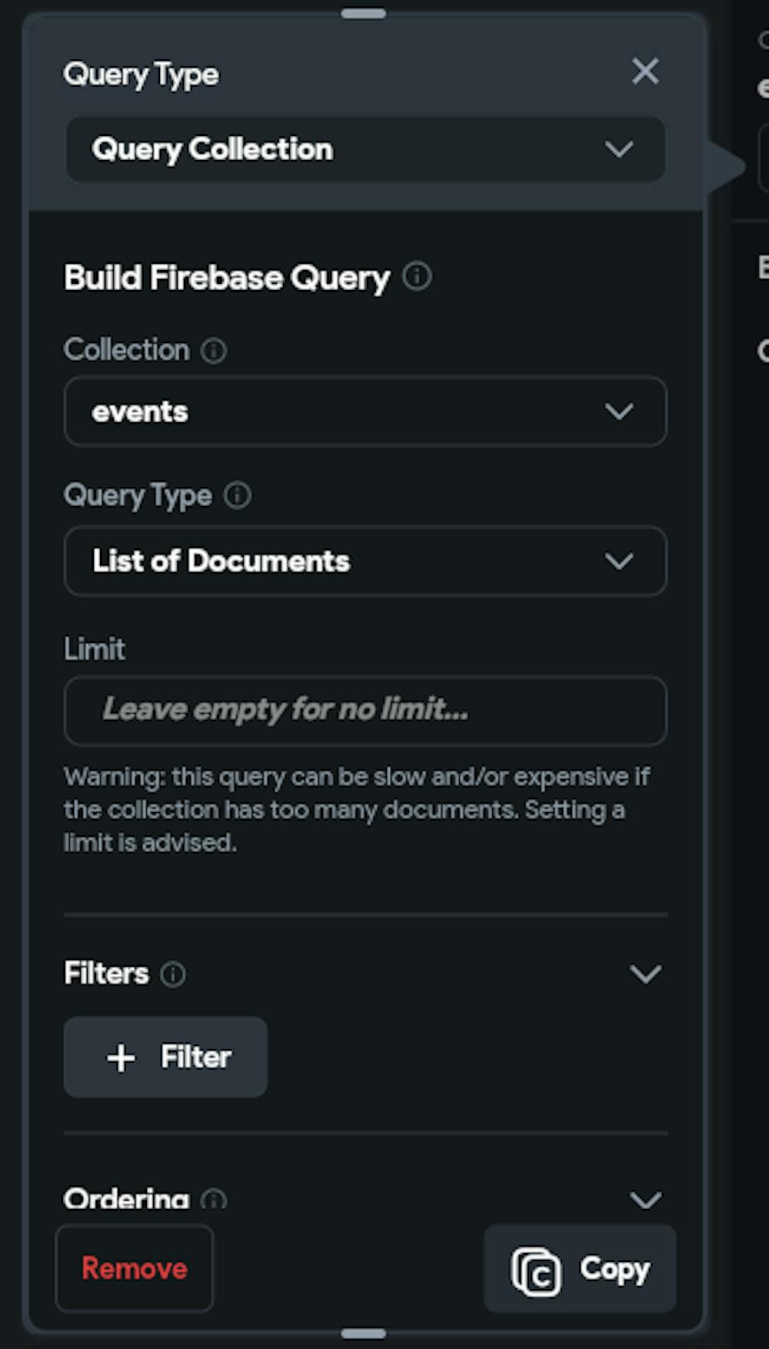Expand the Ordering section
Image resolution: width=769 pixels, height=1349 pixels.
tap(647, 1198)
